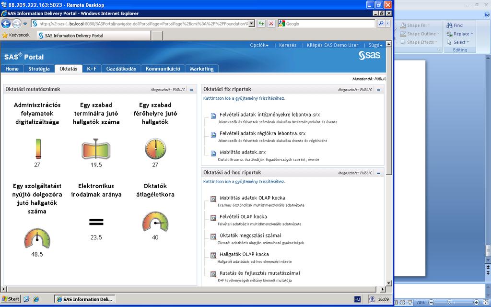Click the Adminisztrációs folyamatok bar gauge
491x307 pixels.
38,149
